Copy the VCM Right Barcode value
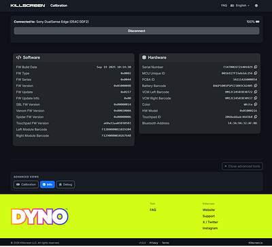Image resolution: width=272 pixels, height=247 pixels. point(256,98)
